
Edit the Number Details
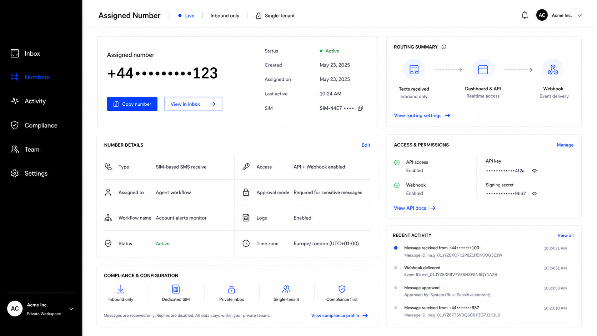point(366,145)
